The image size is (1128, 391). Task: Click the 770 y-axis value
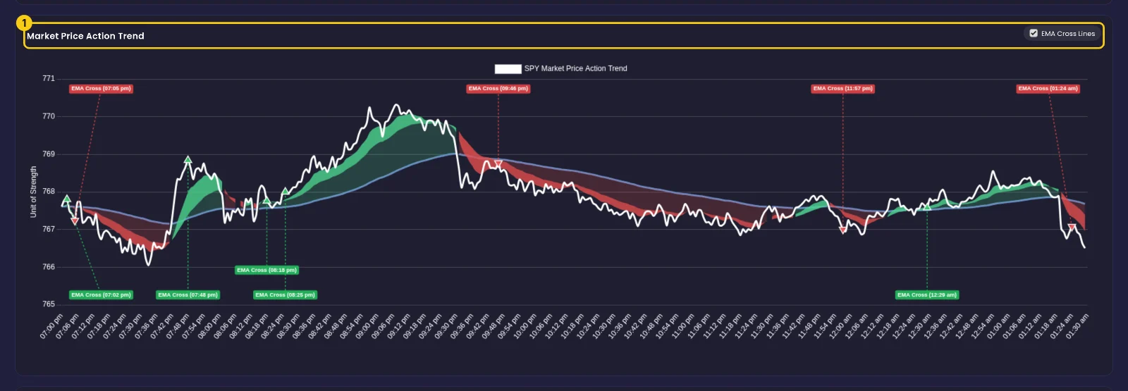click(x=49, y=116)
